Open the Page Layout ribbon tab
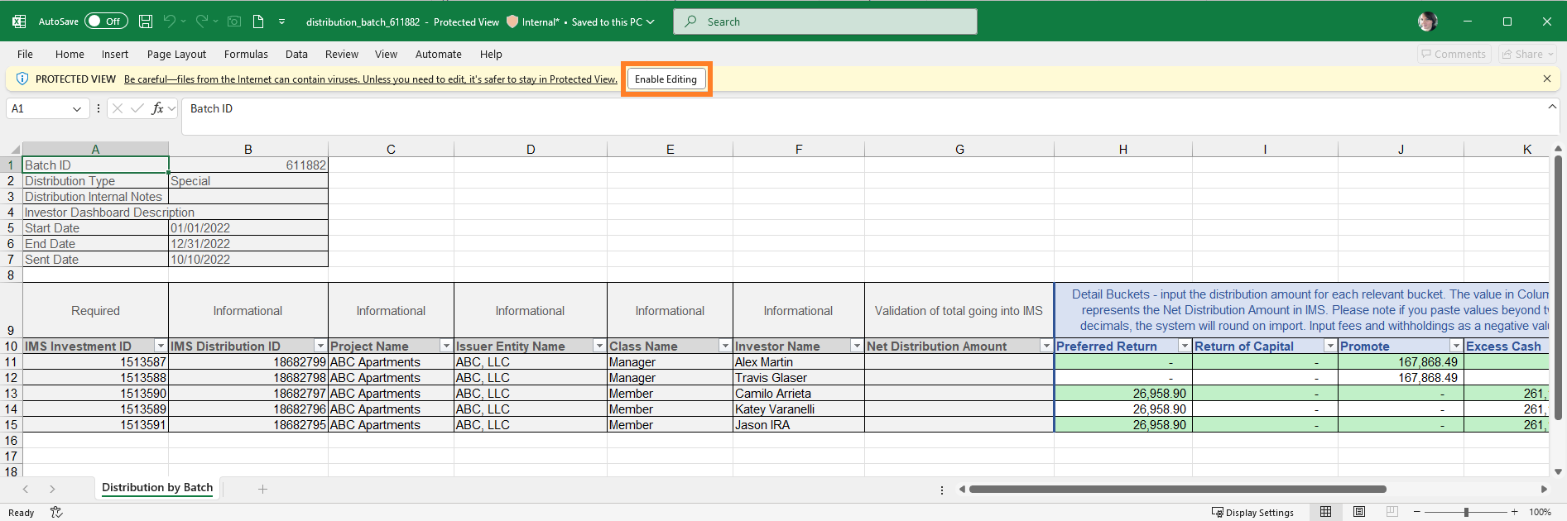The width and height of the screenshot is (1567, 521). 176,54
